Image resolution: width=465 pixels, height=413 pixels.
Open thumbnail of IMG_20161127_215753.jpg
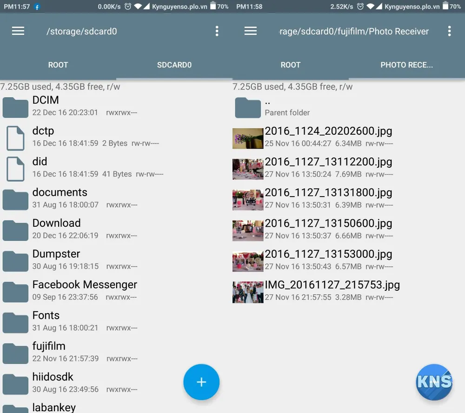pyautogui.click(x=248, y=292)
